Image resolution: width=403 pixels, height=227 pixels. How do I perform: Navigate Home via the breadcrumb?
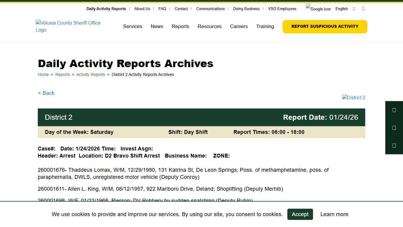(x=43, y=74)
